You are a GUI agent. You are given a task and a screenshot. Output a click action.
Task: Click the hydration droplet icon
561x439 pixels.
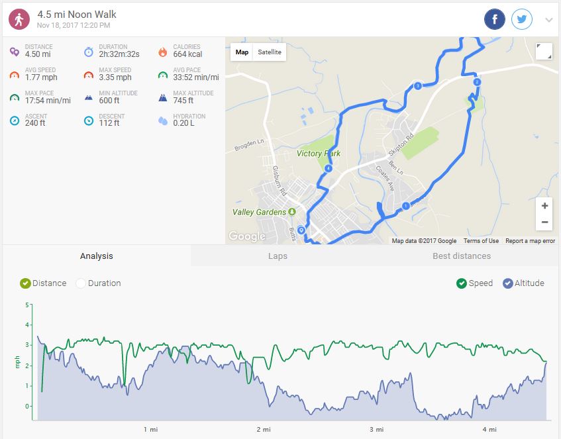[163, 121]
